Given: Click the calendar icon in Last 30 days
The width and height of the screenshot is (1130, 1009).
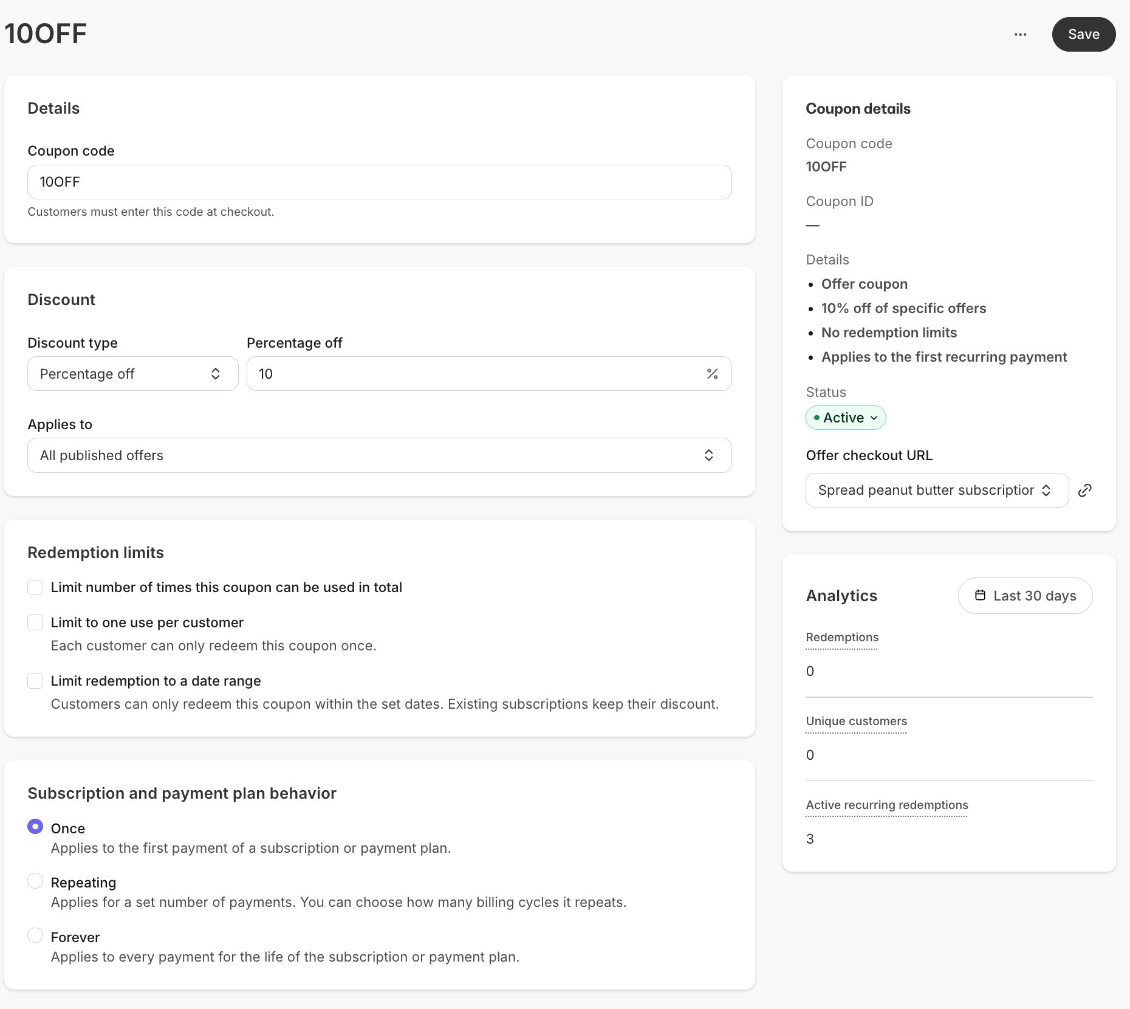Looking at the screenshot, I should [980, 596].
